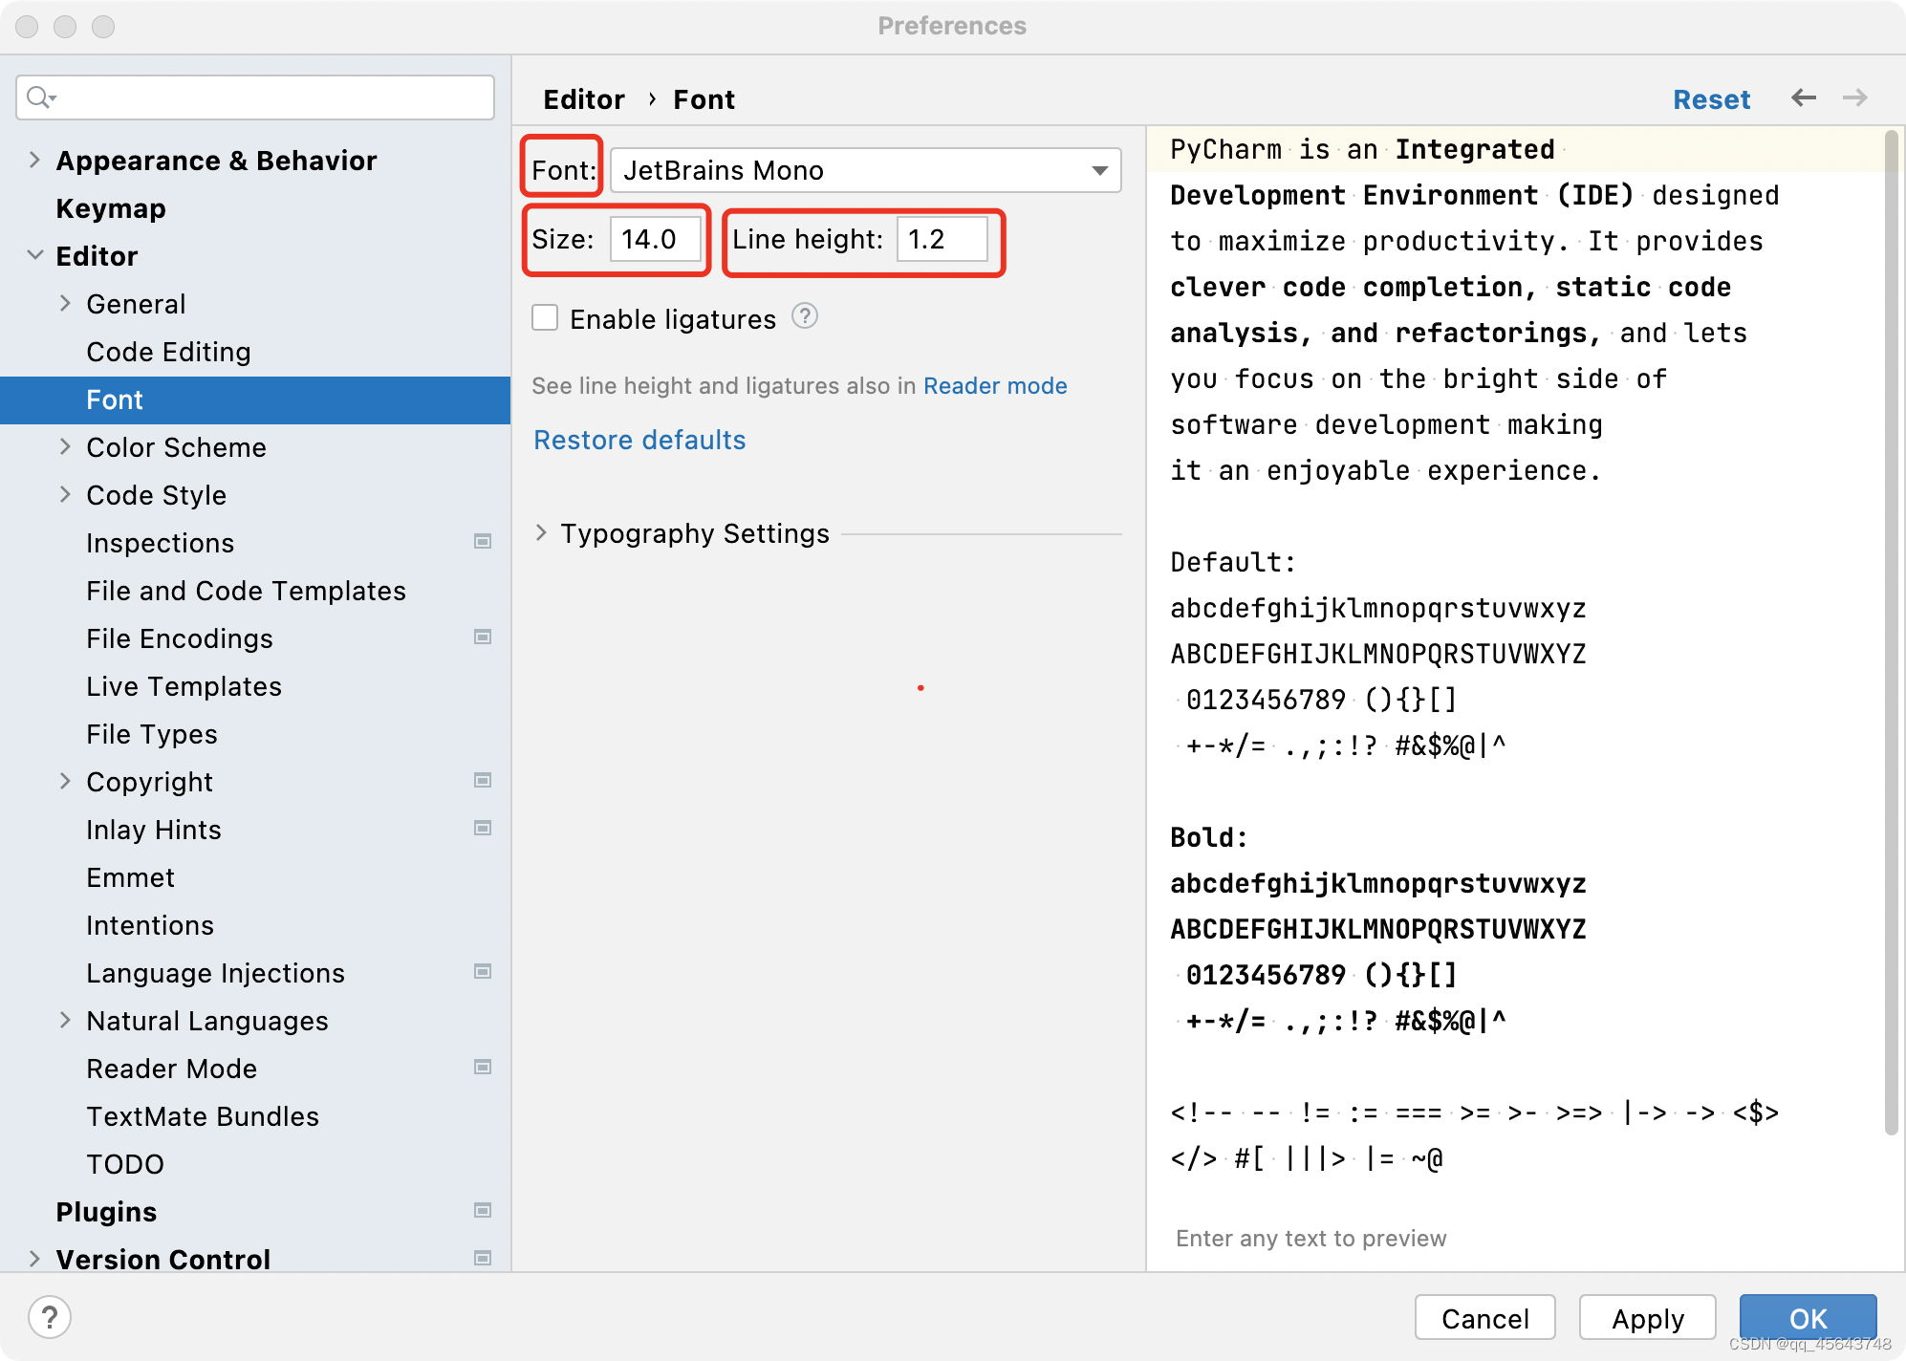Expand Appearance & Behavior section

coord(34,160)
